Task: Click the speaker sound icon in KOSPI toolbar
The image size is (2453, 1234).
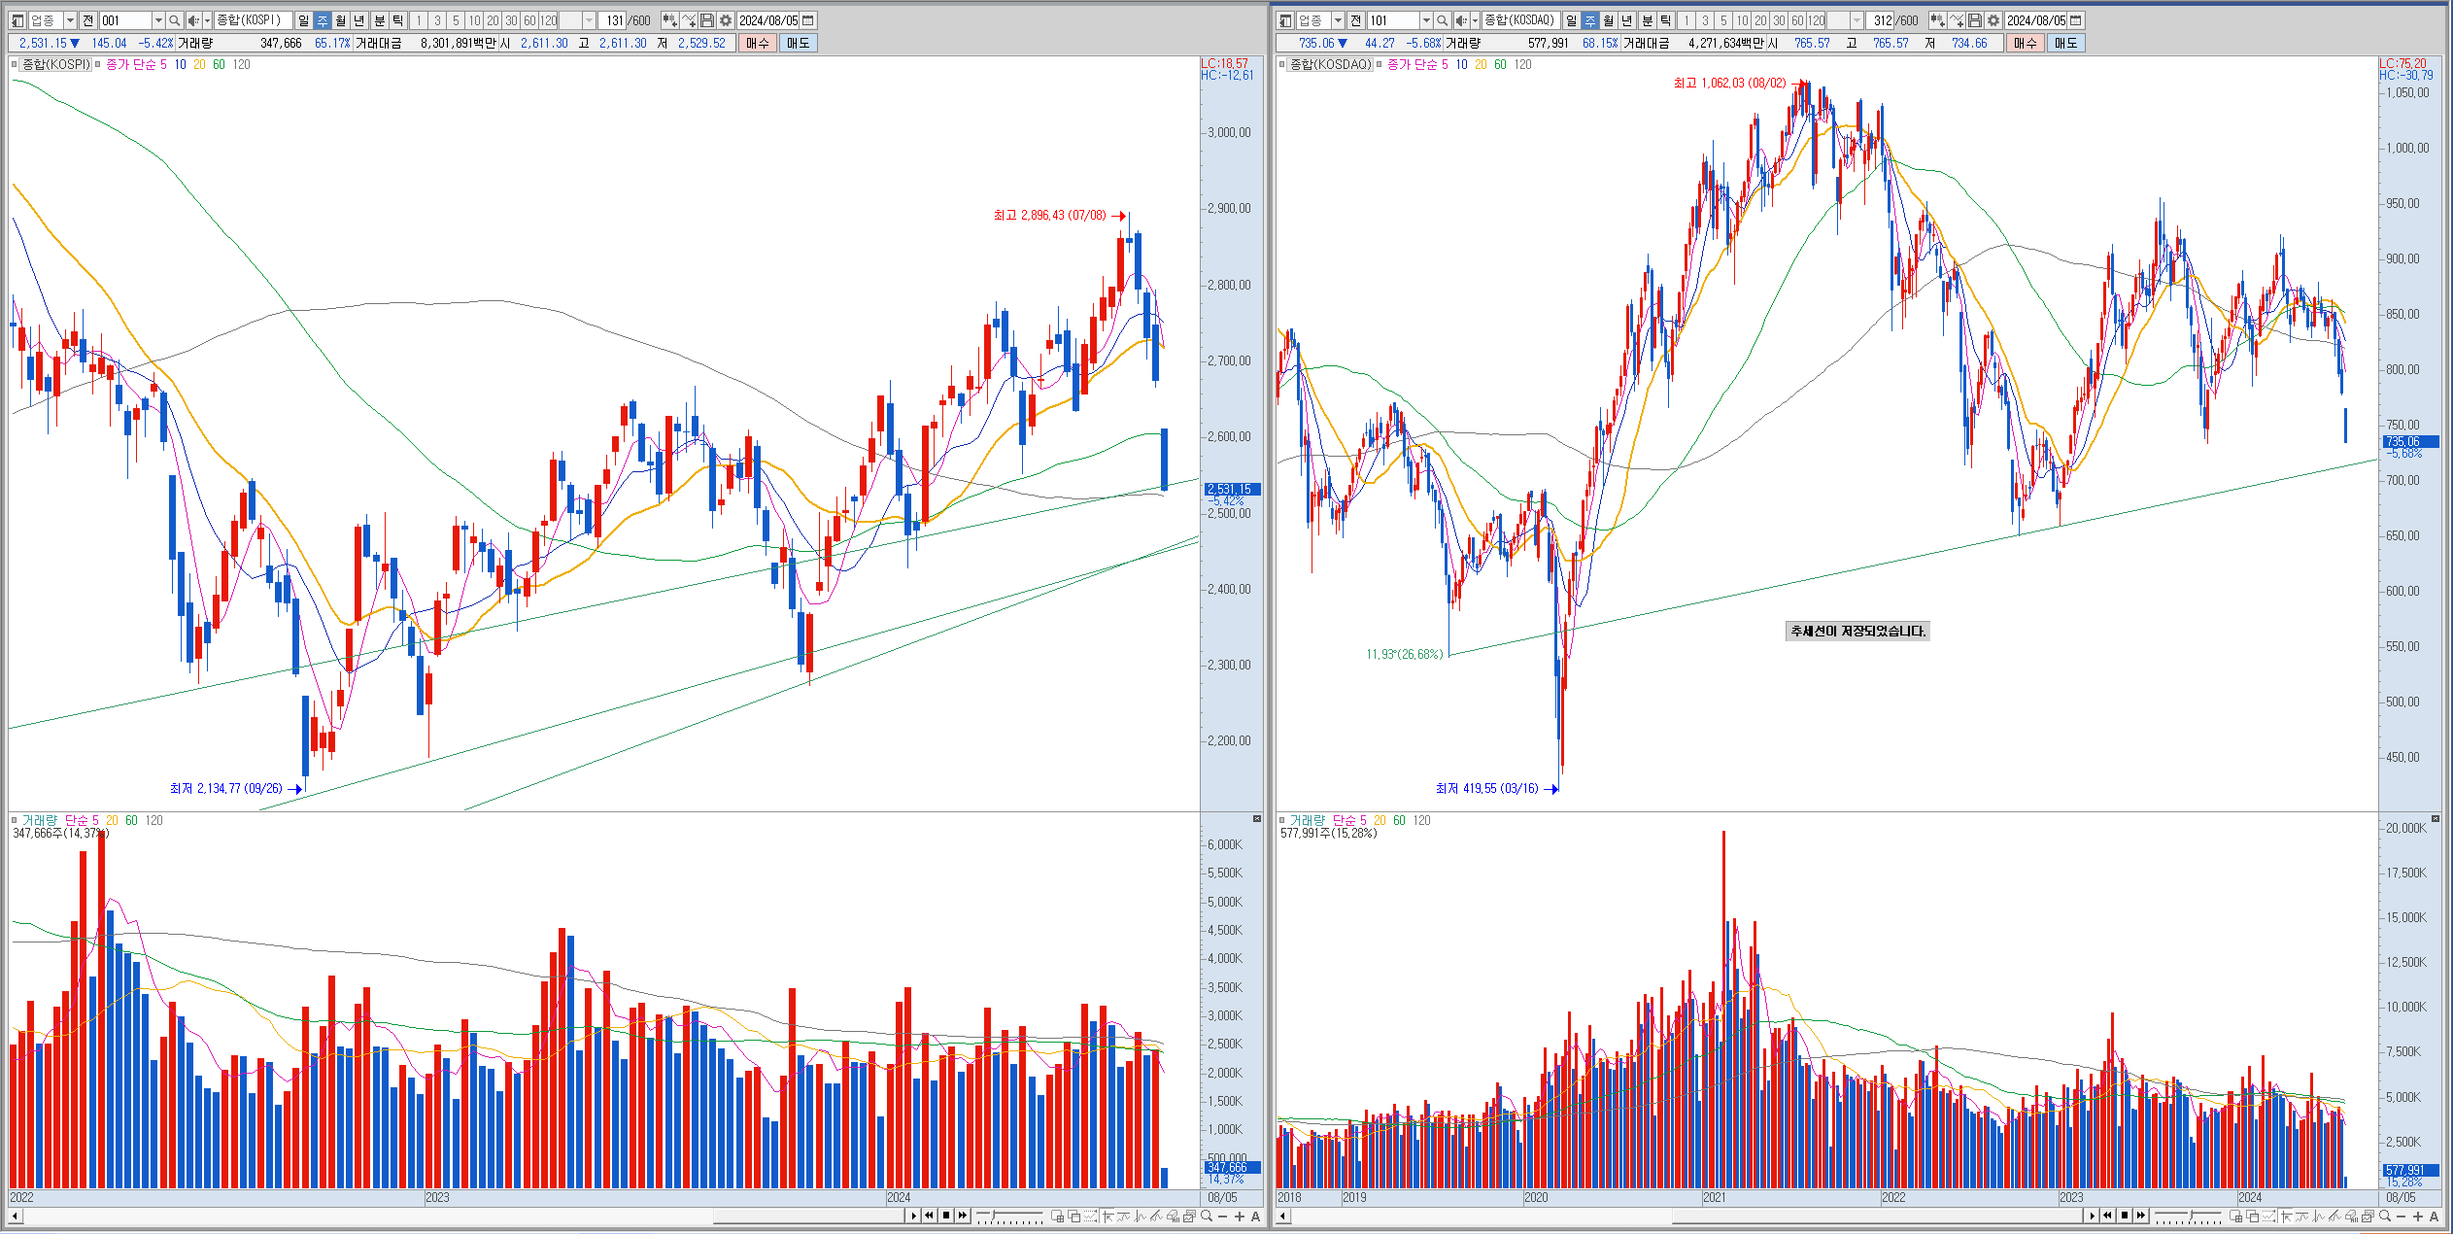Action: pyautogui.click(x=193, y=20)
